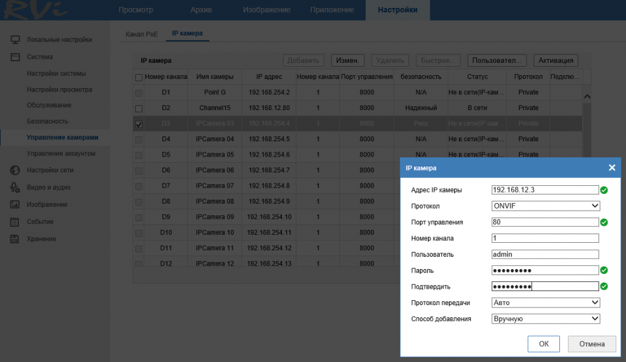Click the Адрес IP камеры input field
The image size is (626, 362).
(x=544, y=190)
